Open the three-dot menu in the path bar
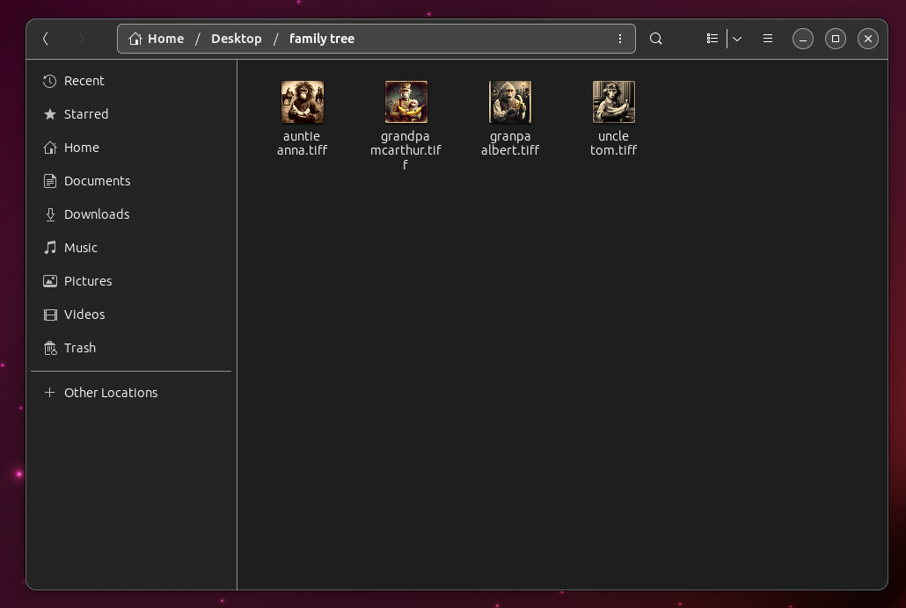Screen dimensions: 906x608 pyautogui.click(x=620, y=39)
